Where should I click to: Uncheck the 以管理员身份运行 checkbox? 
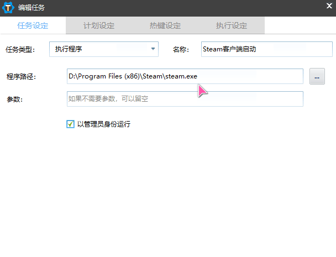point(70,124)
